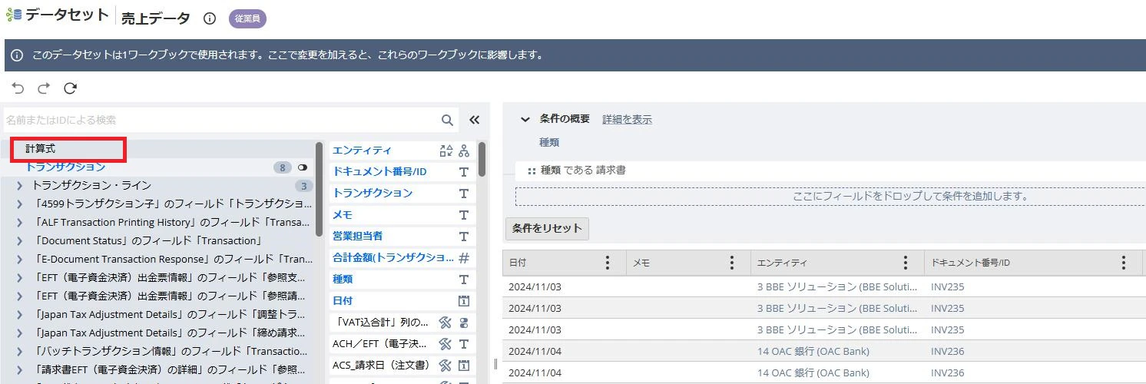Screen dimensions: 1146x384
Task: Select 計算式 in the record list
Action: [x=41, y=149]
